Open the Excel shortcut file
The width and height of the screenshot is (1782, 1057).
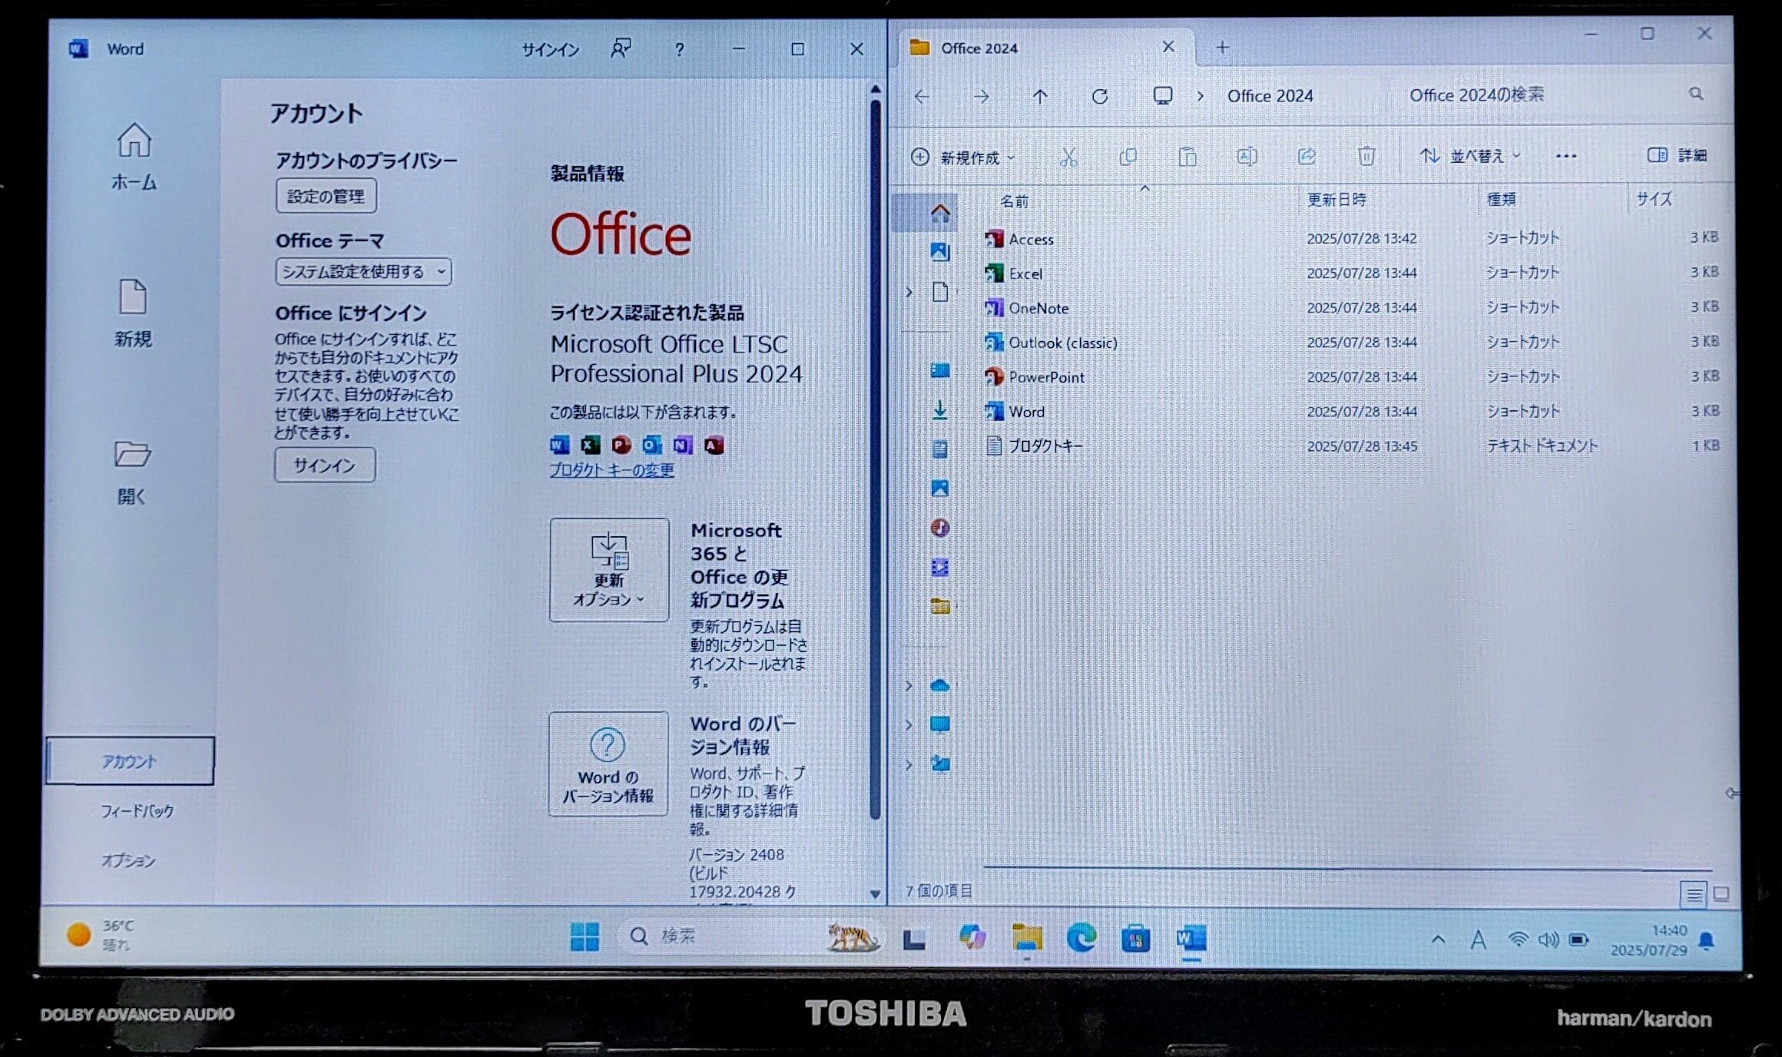[1025, 273]
